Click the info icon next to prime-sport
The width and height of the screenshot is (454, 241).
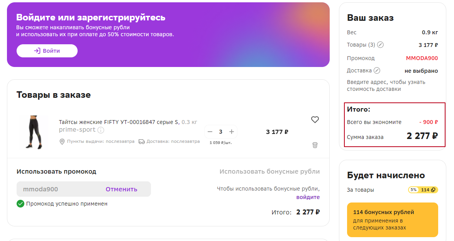coord(101,130)
